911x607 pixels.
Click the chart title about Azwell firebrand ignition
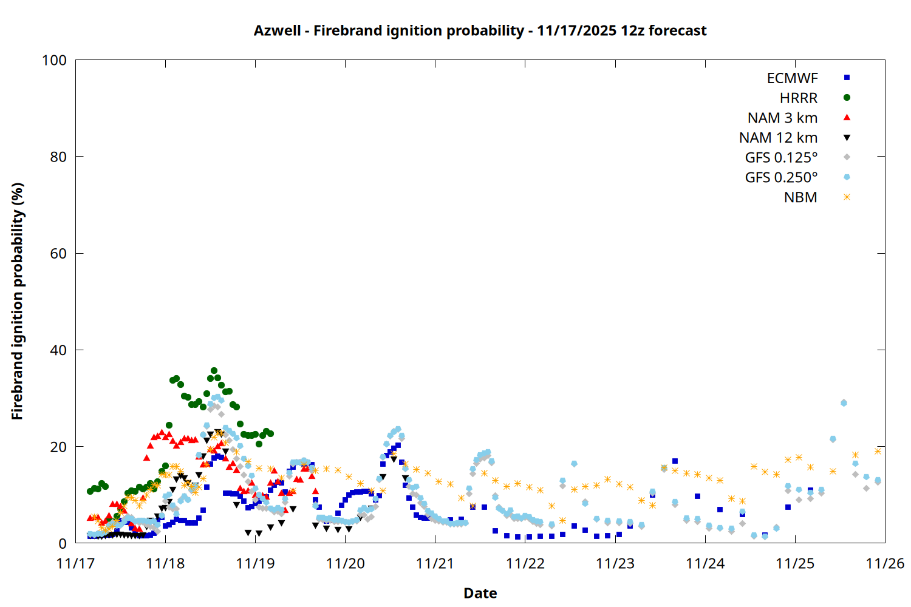click(480, 30)
